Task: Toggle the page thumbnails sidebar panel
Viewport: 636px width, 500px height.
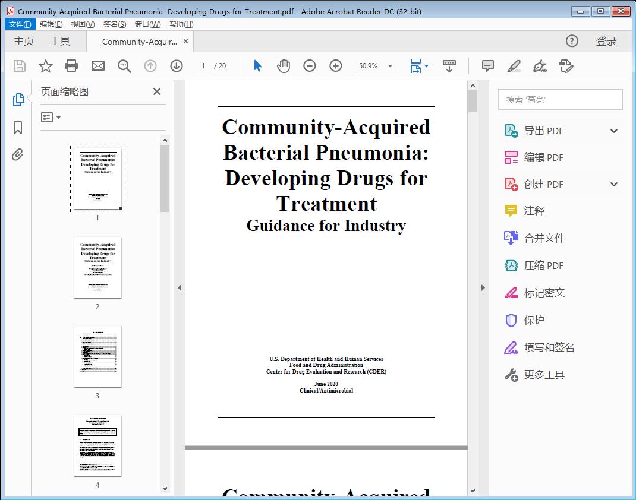Action: 17,99
